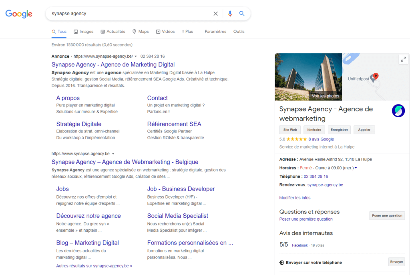
Task: Open Paramètres settings menu
Action: 215,31
